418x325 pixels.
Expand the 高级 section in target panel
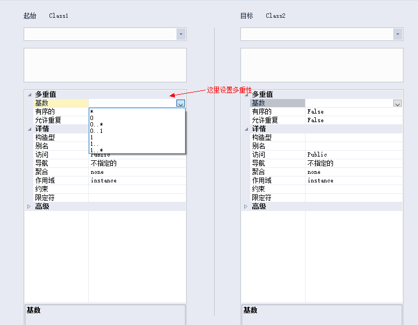click(246, 207)
